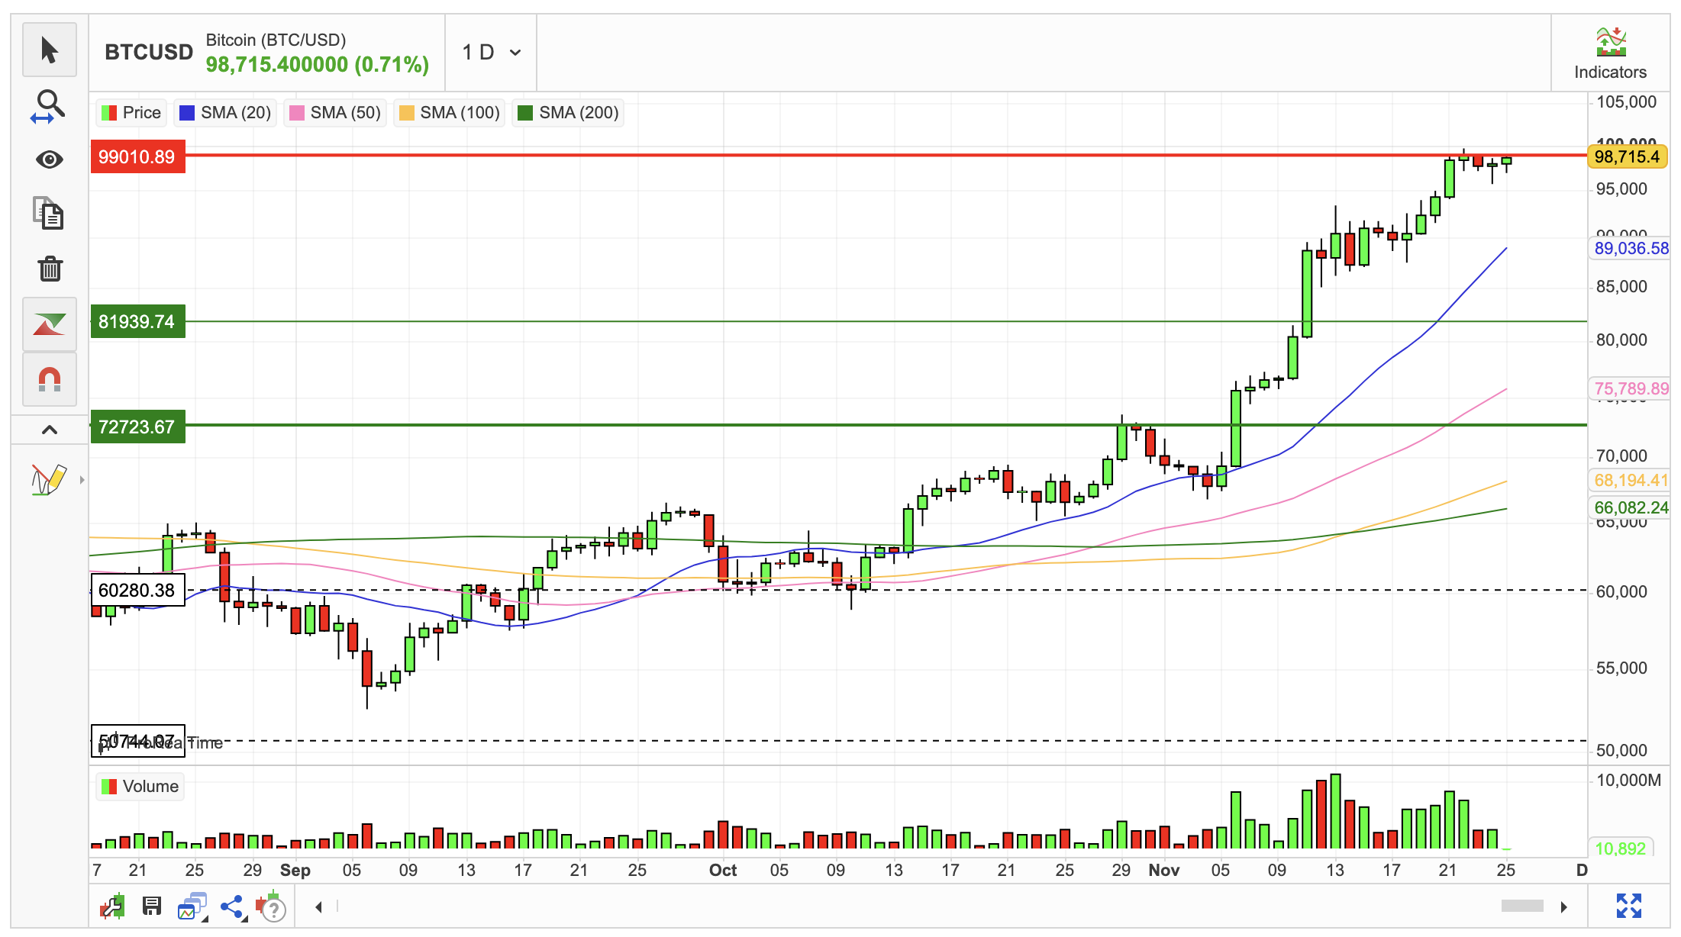Click the 105,000 price axis label

coord(1627,102)
